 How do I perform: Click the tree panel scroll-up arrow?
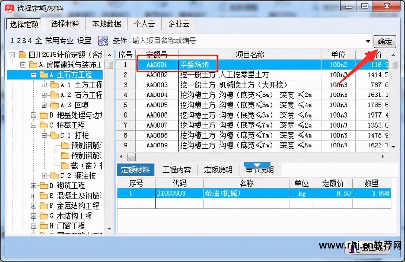[x=109, y=55]
